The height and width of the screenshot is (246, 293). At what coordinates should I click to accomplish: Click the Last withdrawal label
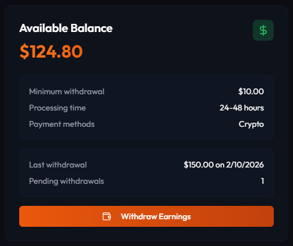pos(58,165)
